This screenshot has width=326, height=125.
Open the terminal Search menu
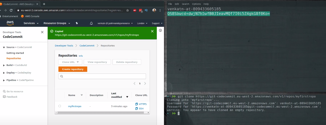click(186, 4)
